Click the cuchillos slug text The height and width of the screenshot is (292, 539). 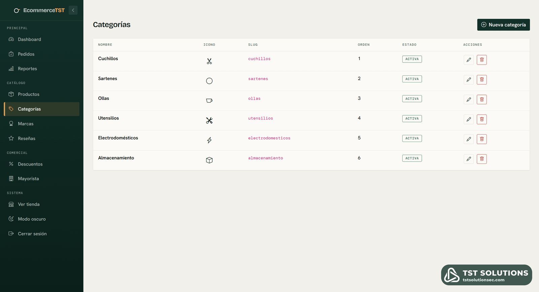pyautogui.click(x=259, y=59)
